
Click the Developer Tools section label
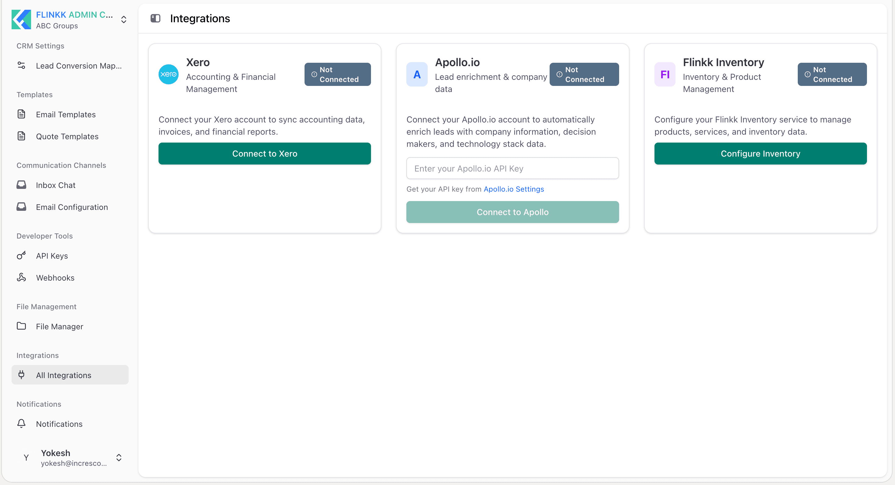(x=45, y=236)
